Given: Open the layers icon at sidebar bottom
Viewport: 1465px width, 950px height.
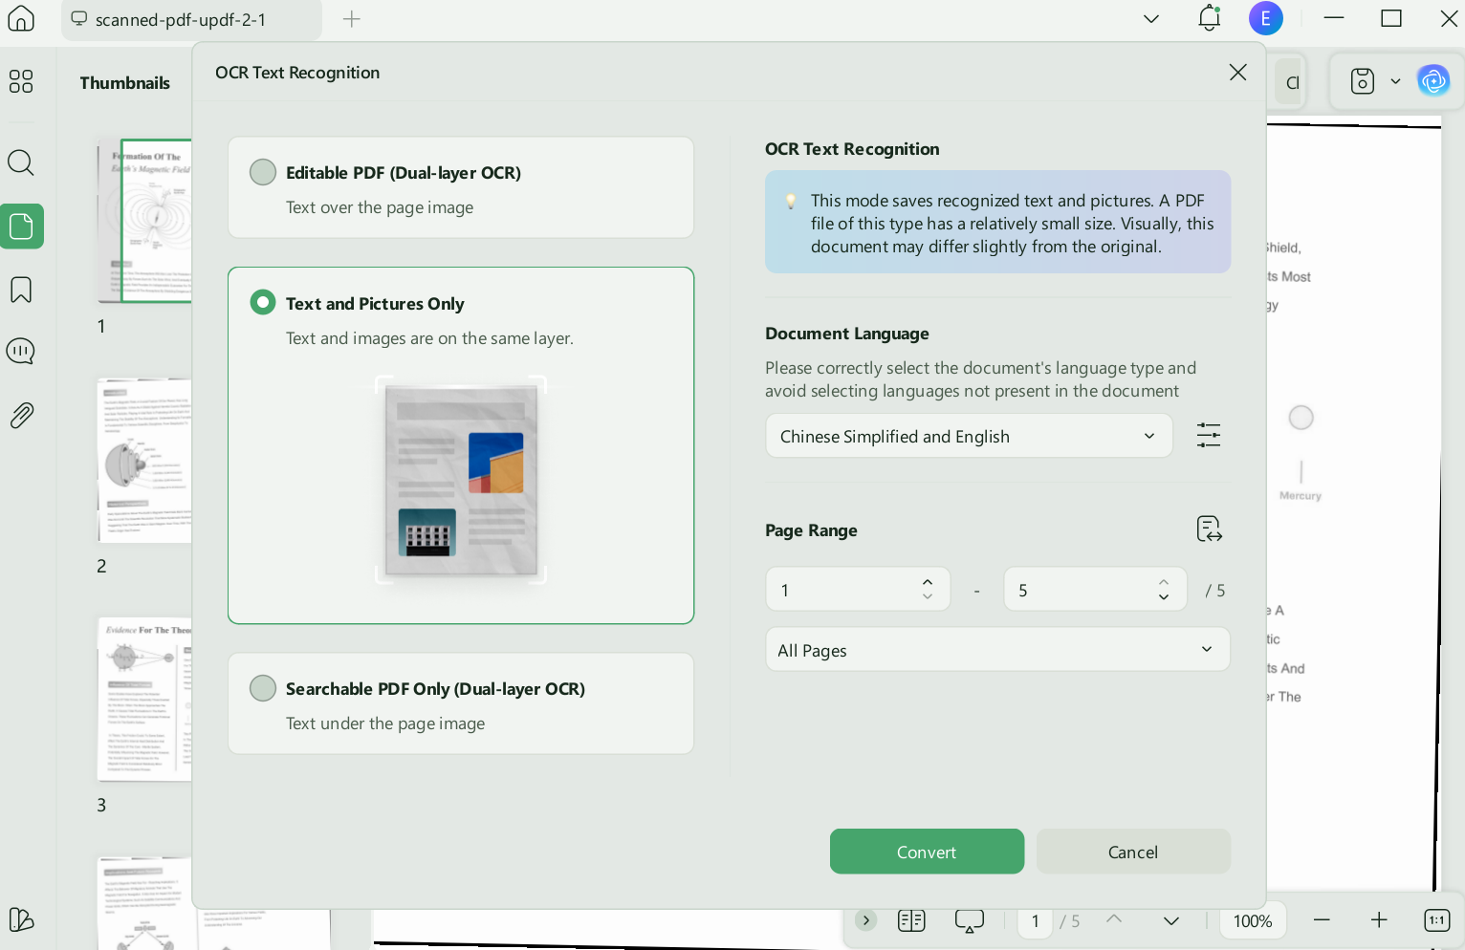Looking at the screenshot, I should click(x=21, y=919).
